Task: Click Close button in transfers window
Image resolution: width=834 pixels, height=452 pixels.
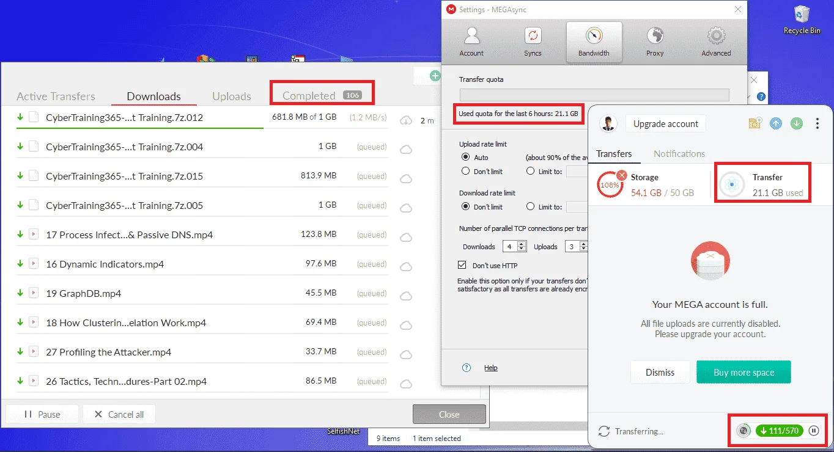Action: pyautogui.click(x=449, y=414)
